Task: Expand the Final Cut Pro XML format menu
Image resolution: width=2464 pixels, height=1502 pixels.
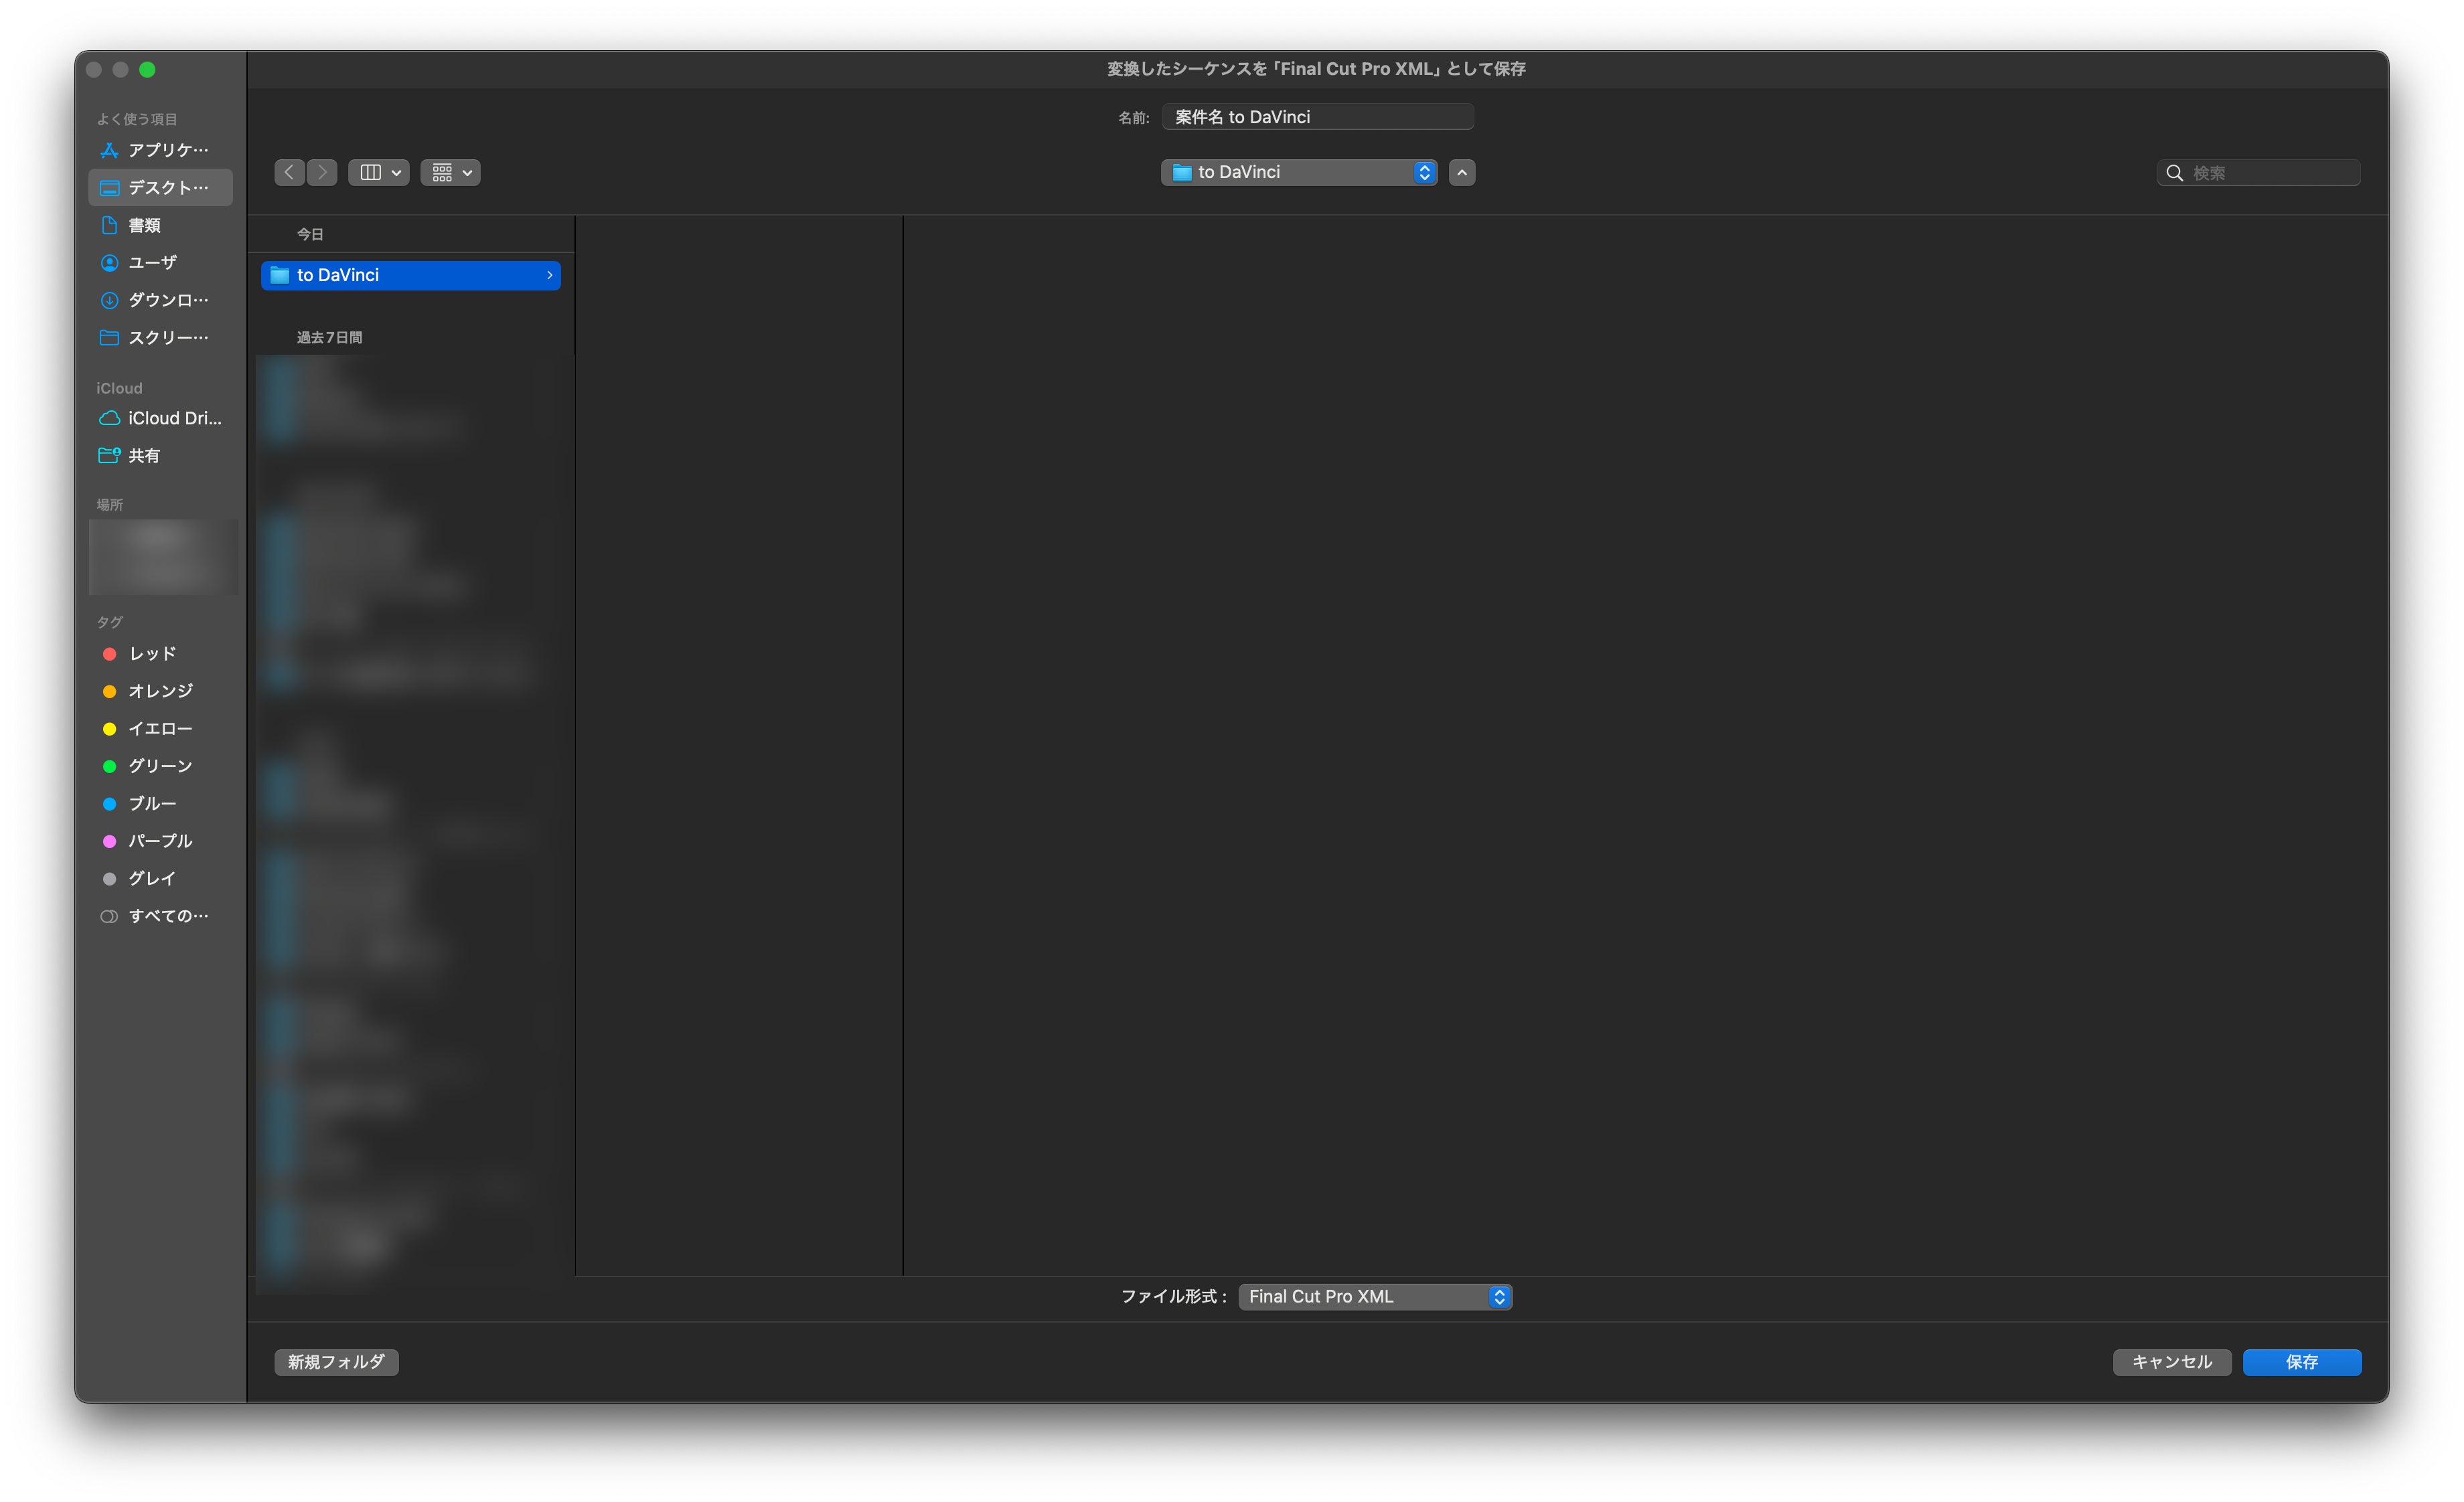Action: (1374, 1296)
